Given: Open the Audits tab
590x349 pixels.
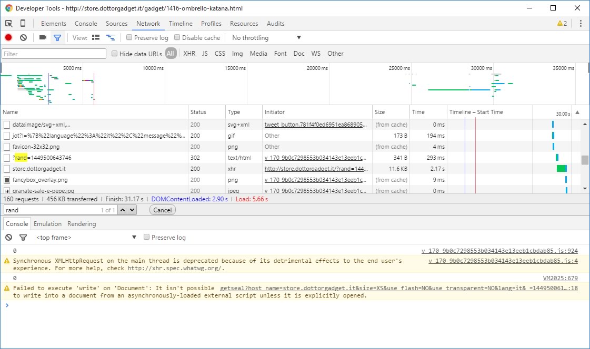Looking at the screenshot, I should (x=275, y=23).
